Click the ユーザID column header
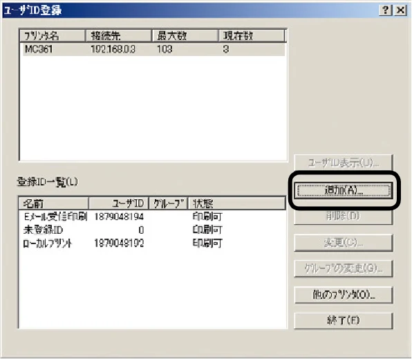Image resolution: width=412 pixels, height=359 pixels. (119, 203)
